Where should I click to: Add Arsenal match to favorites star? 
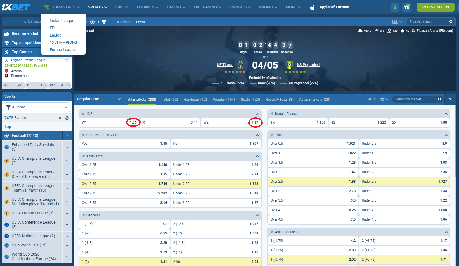point(67,60)
